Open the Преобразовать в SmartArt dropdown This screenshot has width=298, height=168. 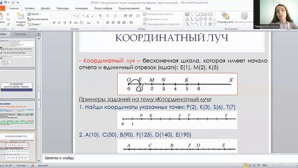click(162, 24)
